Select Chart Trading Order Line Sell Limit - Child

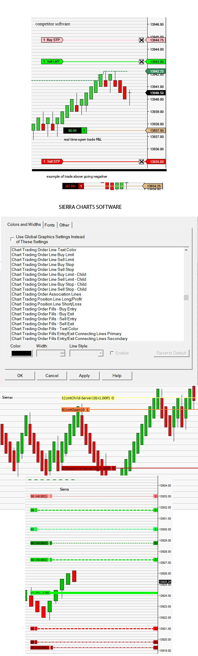point(49,280)
